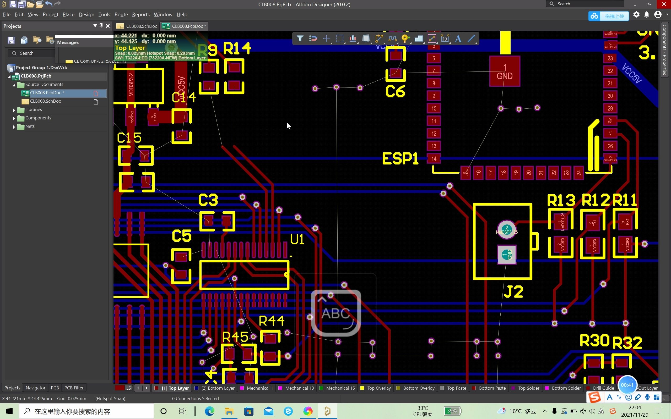
Task: Expand the Nets folder
Action: coord(14,127)
